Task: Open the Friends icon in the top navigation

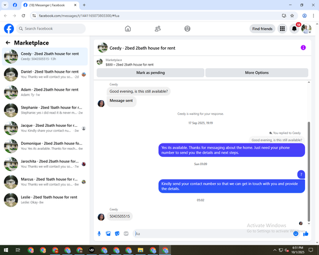Action: pyautogui.click(x=158, y=29)
